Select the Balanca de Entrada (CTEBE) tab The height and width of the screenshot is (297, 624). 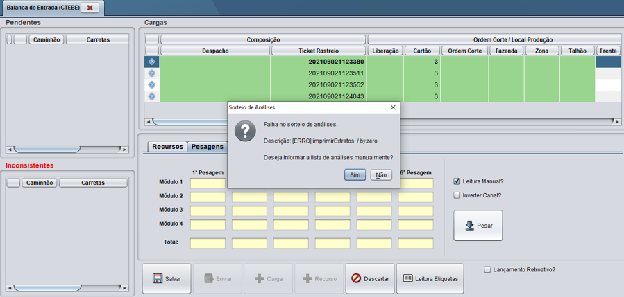[x=43, y=8]
